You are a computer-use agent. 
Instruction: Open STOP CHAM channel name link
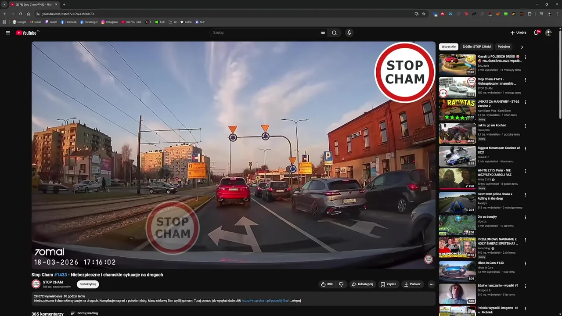click(53, 282)
